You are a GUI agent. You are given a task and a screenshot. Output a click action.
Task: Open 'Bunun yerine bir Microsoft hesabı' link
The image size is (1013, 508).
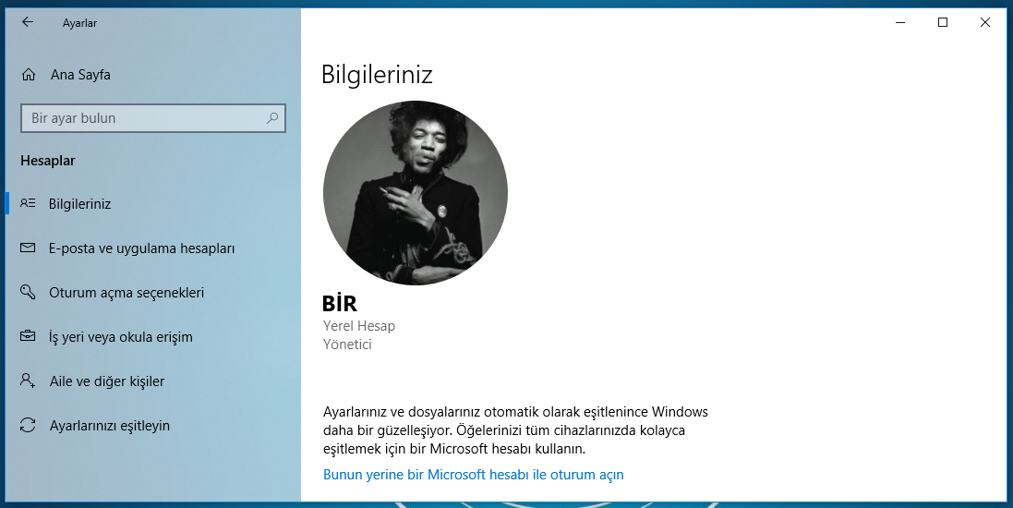(473, 475)
